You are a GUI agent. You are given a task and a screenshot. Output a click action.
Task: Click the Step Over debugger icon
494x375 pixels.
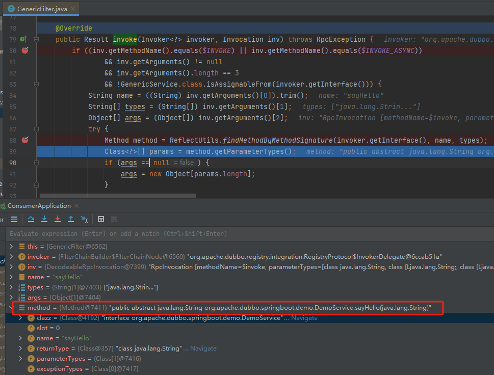pyautogui.click(x=31, y=219)
